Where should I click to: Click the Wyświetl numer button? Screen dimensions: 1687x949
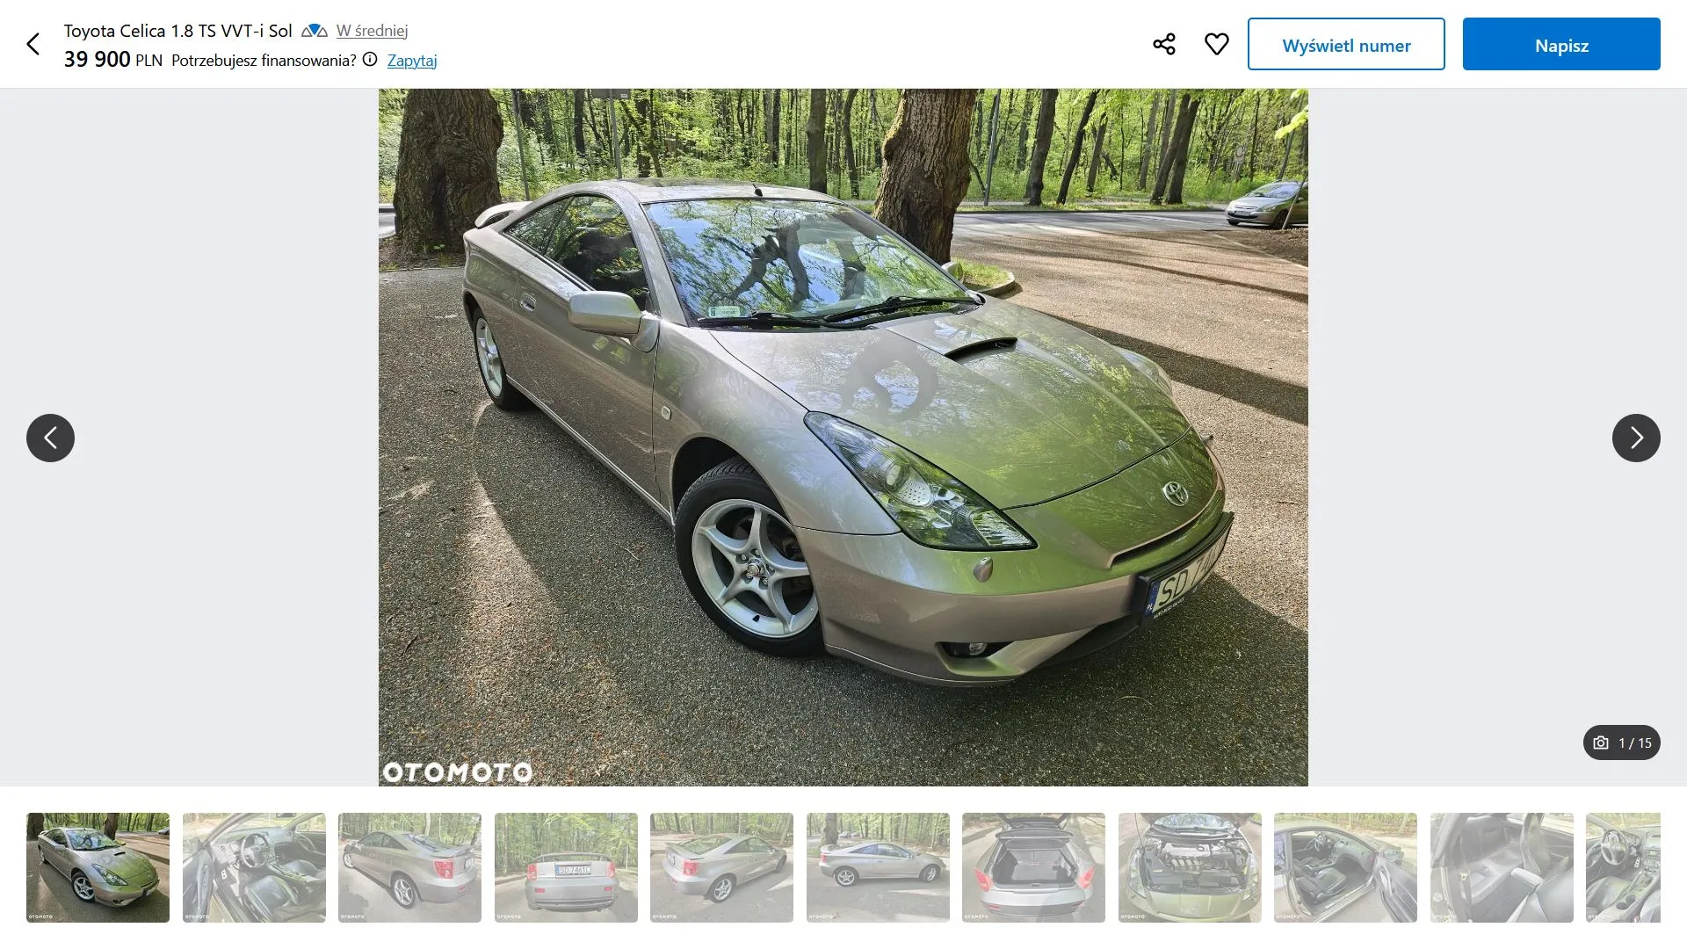1346,44
